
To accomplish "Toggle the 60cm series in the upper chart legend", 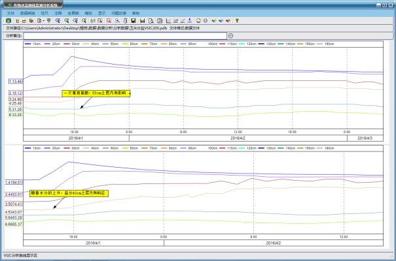I will point(130,44).
